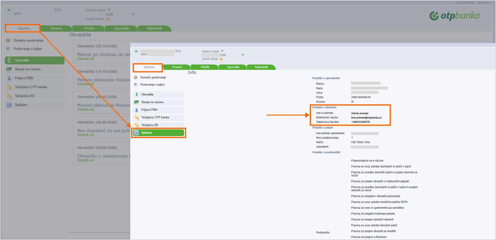The width and height of the screenshot is (496, 240).
Task: Switch to the Promet tab in the foreground panel
Action: click(177, 67)
